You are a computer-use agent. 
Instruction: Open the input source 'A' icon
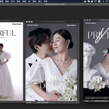pos(99,1)
